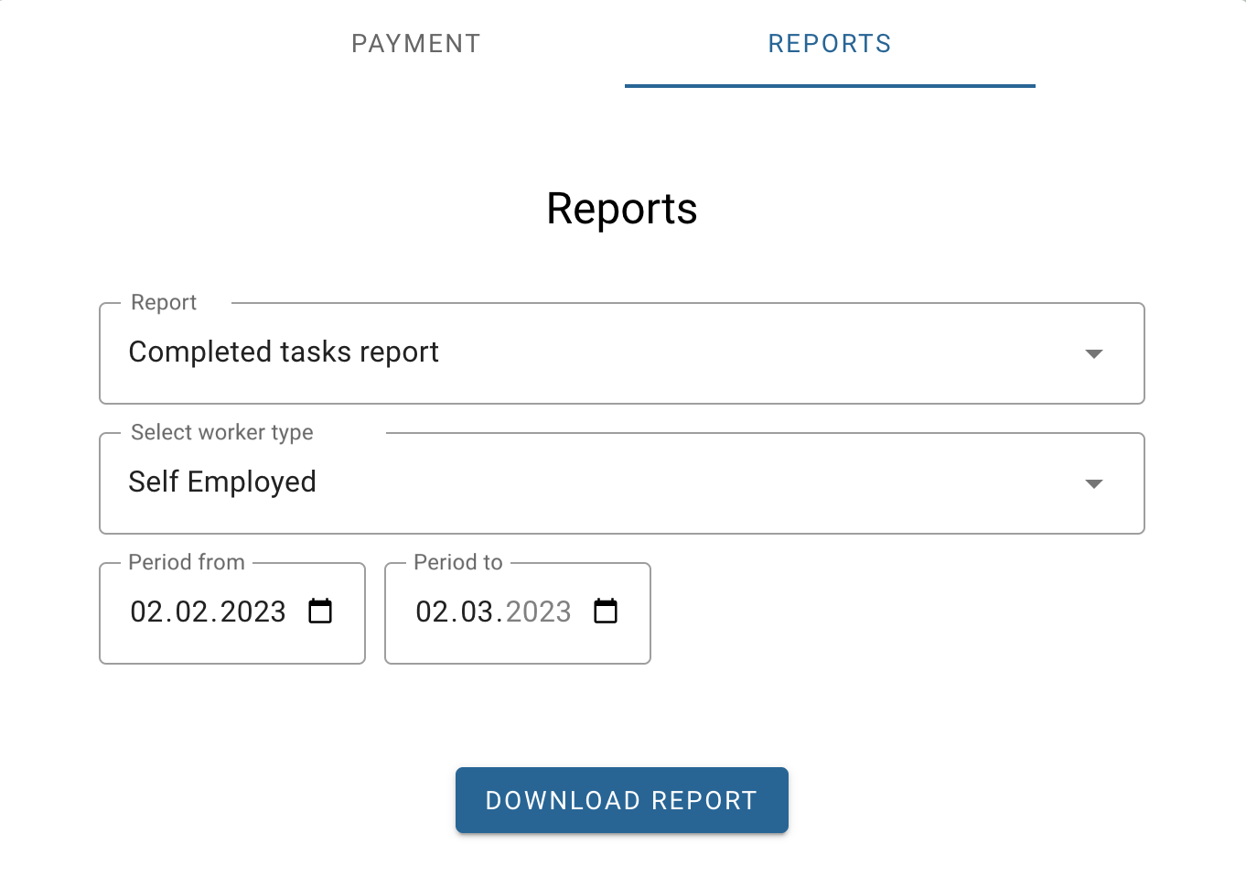Select the day segment in Period to
This screenshot has width=1246, height=888.
(432, 612)
